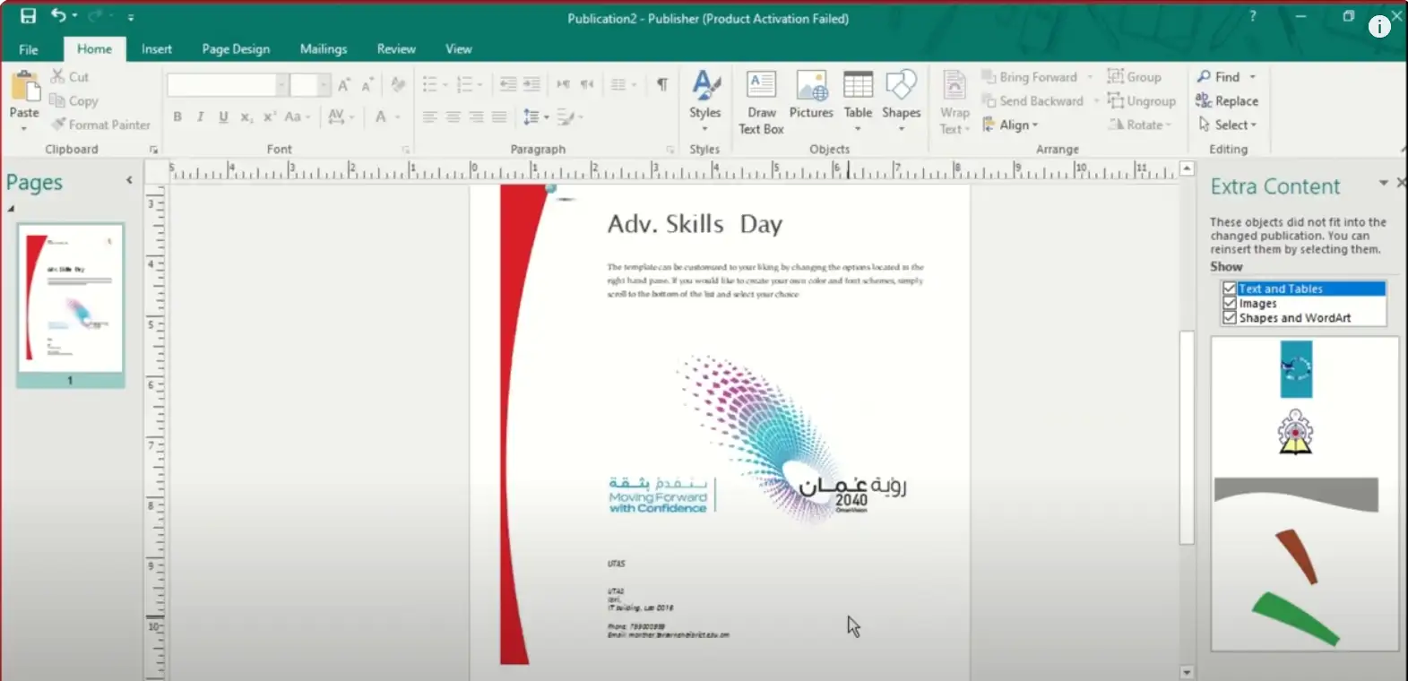Click the Styles icon

pyautogui.click(x=704, y=87)
